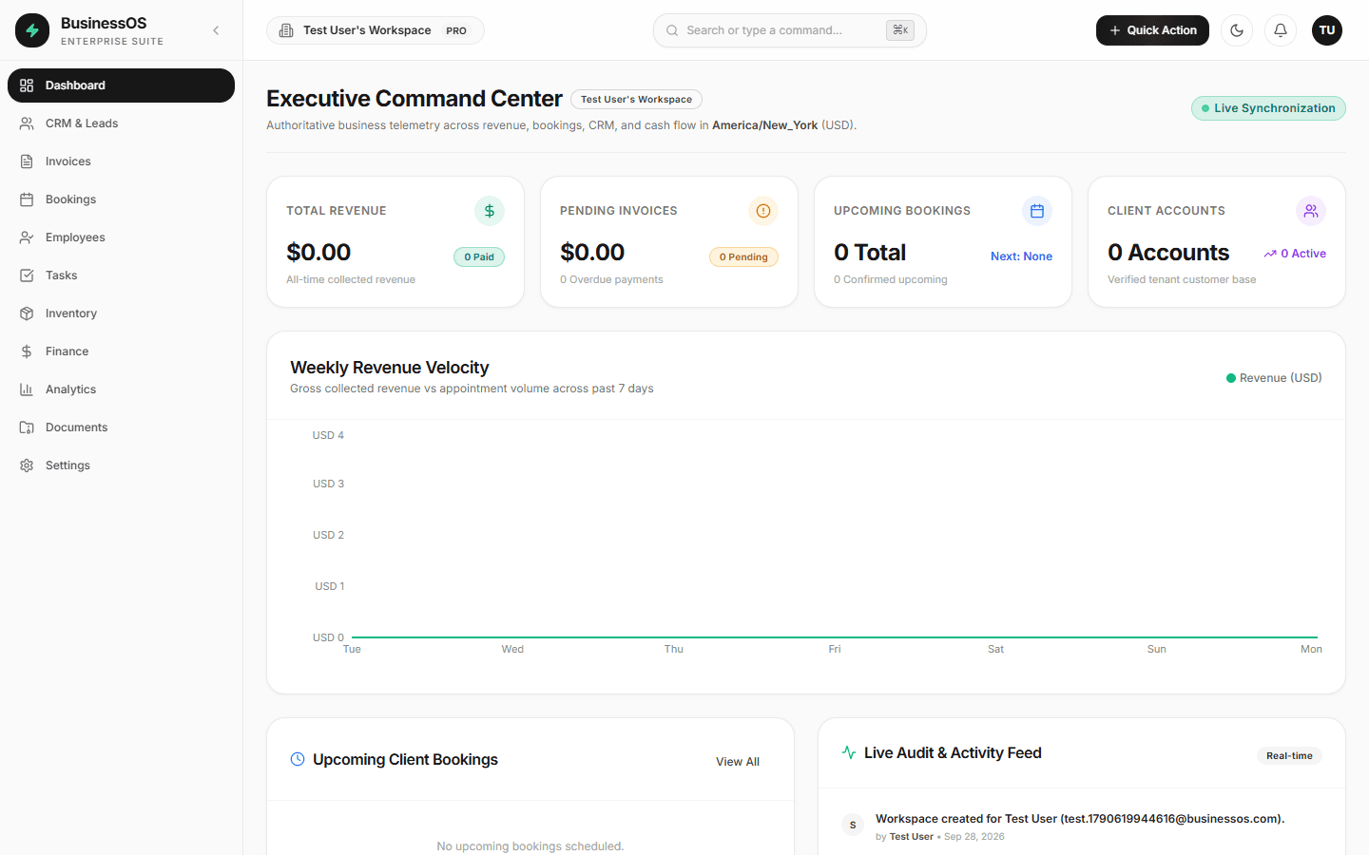Screen dimensions: 1369x855
Task: Open Inventory from the sidebar
Action: point(121,313)
